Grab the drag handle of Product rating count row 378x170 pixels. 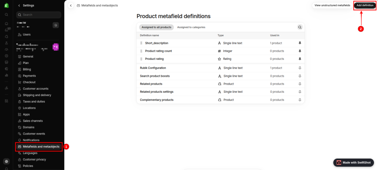point(141,51)
